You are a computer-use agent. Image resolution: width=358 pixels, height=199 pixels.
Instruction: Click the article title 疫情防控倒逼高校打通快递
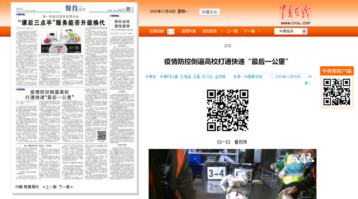pyautogui.click(x=226, y=62)
